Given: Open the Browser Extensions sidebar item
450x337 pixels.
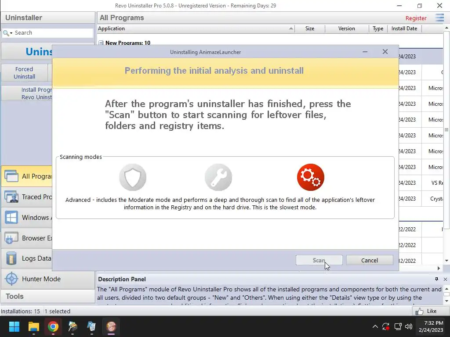Looking at the screenshot, I should tap(27, 238).
